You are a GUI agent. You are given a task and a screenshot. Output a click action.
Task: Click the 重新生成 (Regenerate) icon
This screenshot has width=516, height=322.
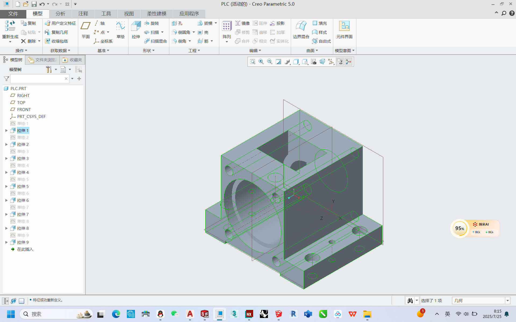[10, 27]
